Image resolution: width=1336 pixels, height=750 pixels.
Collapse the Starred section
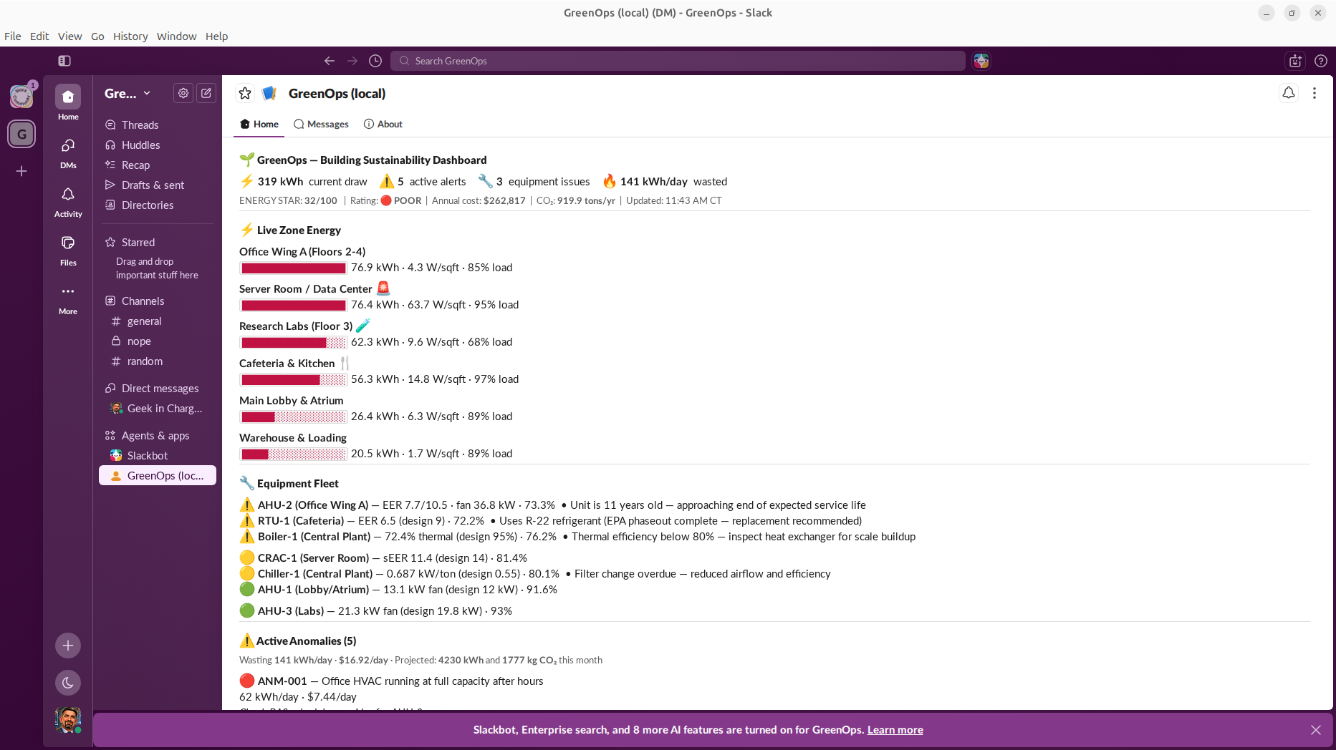pyautogui.click(x=130, y=243)
